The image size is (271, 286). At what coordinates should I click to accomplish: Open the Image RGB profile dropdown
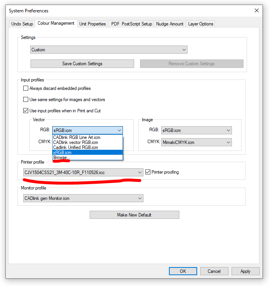[196, 130]
